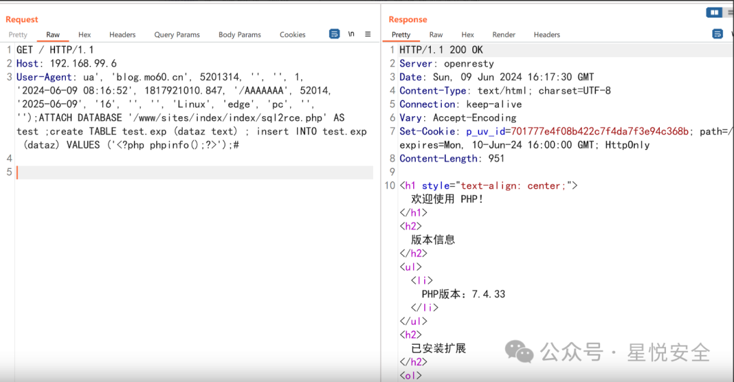Switch to Response Raw tab
The height and width of the screenshot is (382, 734).
coord(436,35)
